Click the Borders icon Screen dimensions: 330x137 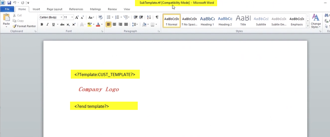(152, 24)
